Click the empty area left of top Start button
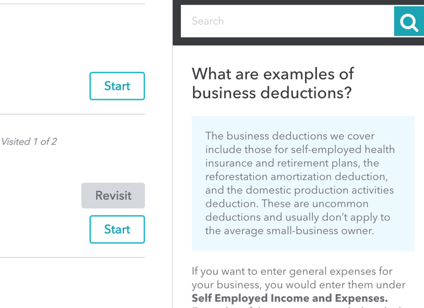 44,86
